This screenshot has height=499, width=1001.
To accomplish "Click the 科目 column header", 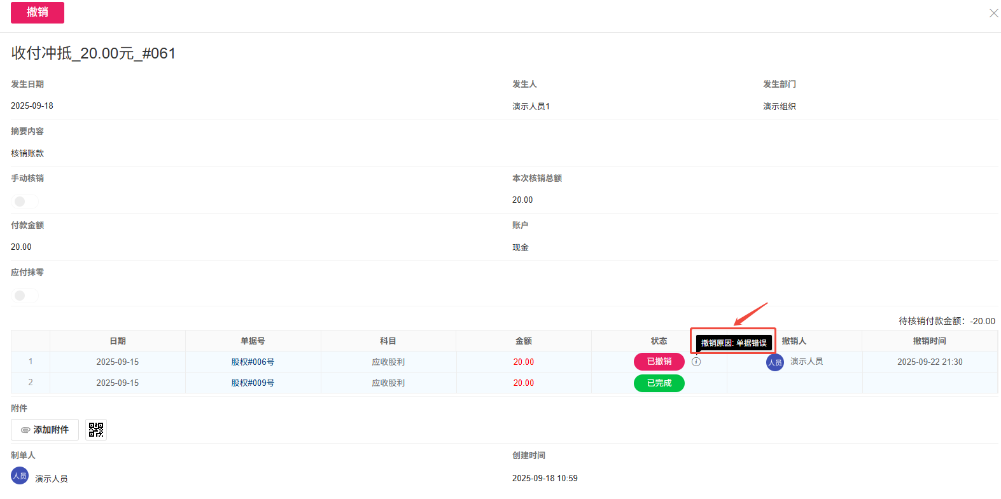I will (388, 341).
